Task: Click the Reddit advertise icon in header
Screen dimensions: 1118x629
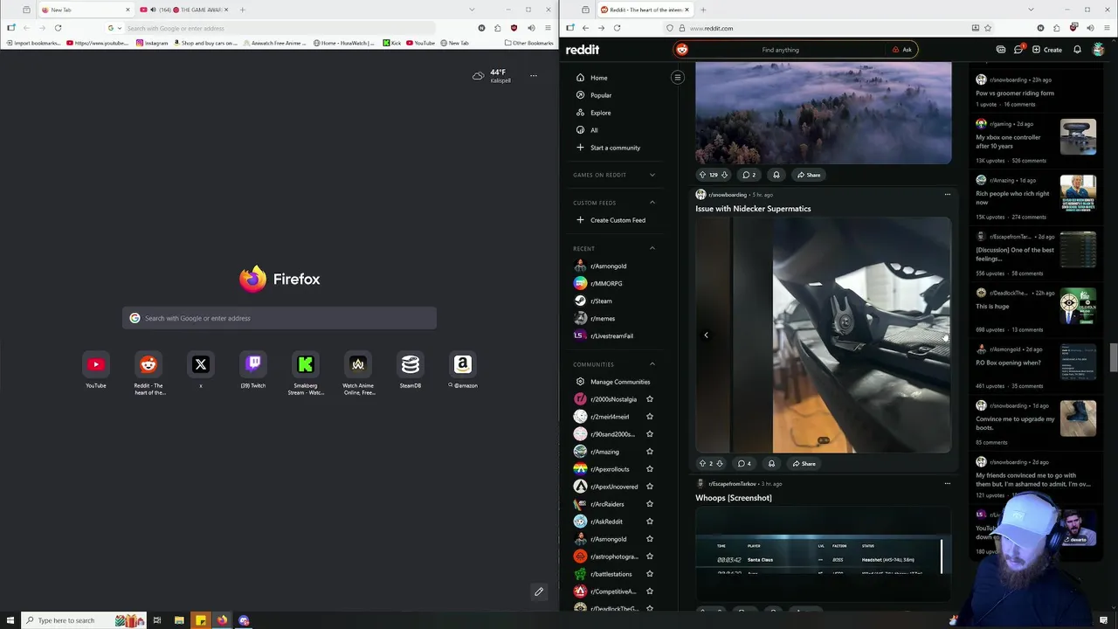Action: (x=1001, y=50)
